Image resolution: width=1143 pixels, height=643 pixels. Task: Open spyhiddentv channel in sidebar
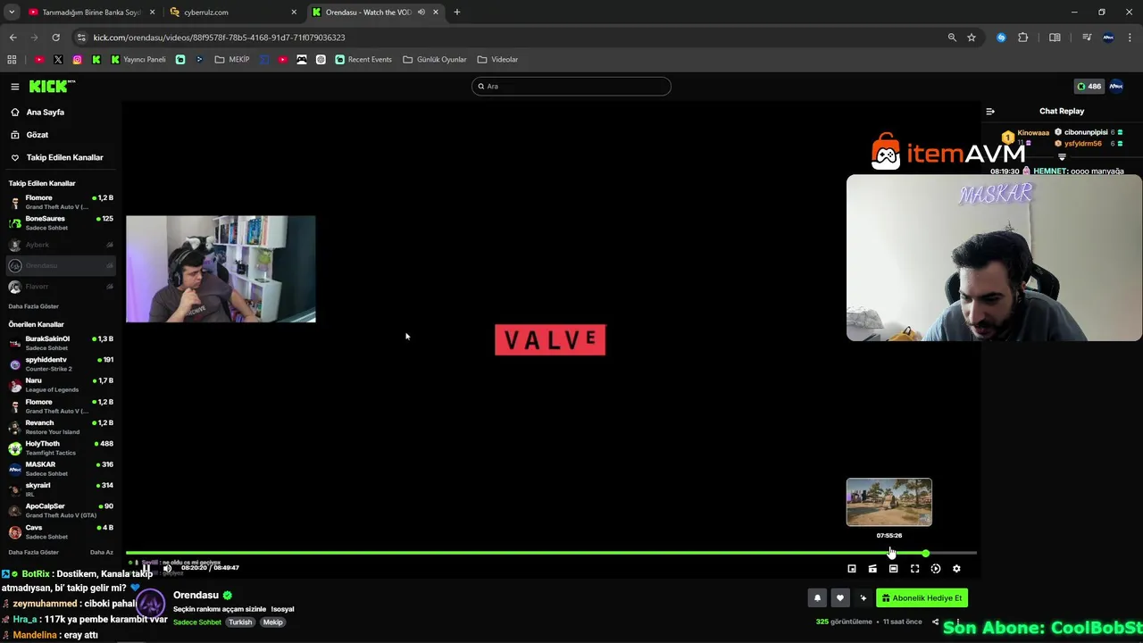[61, 363]
